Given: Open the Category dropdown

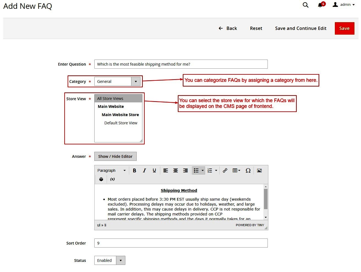Looking at the screenshot, I should pyautogui.click(x=136, y=81).
